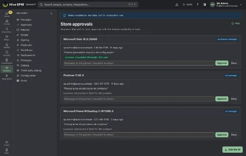Click the 'as license manager' badge
The height and width of the screenshot is (156, 246).
(227, 39)
